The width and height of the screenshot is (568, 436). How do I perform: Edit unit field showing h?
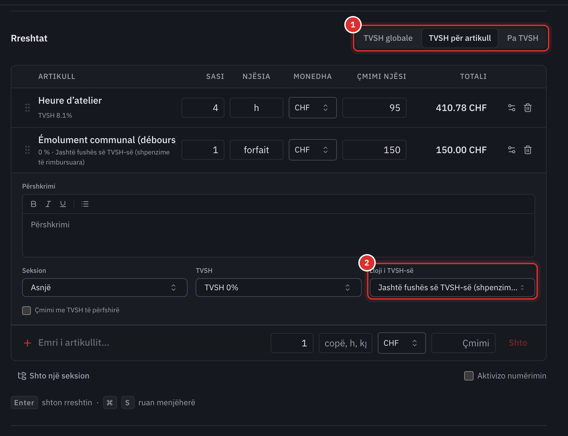[257, 108]
